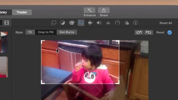Select the Fit crop style
178x100 pixels.
pos(30,32)
